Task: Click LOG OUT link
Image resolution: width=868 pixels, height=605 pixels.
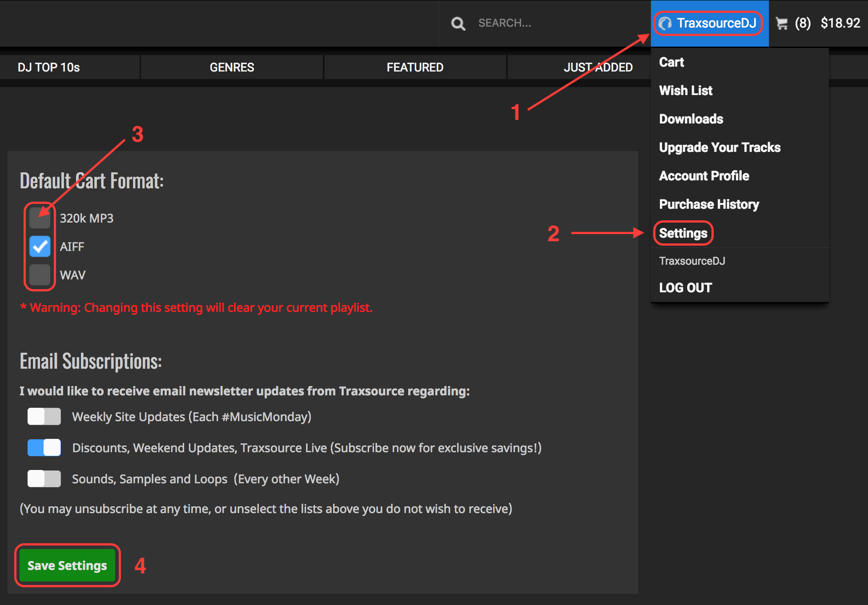Action: pos(685,288)
